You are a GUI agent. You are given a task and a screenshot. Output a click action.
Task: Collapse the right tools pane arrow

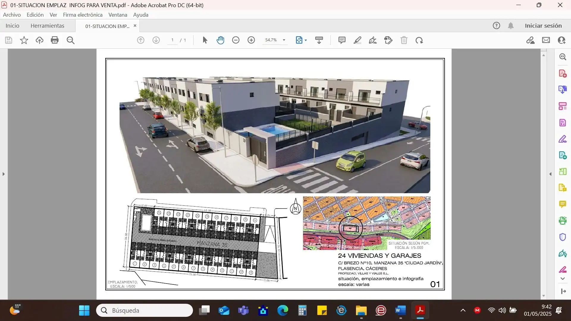[x=550, y=174]
